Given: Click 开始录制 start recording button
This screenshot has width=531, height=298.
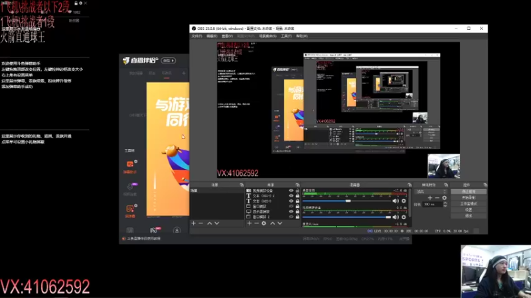Looking at the screenshot, I should 469,197.
